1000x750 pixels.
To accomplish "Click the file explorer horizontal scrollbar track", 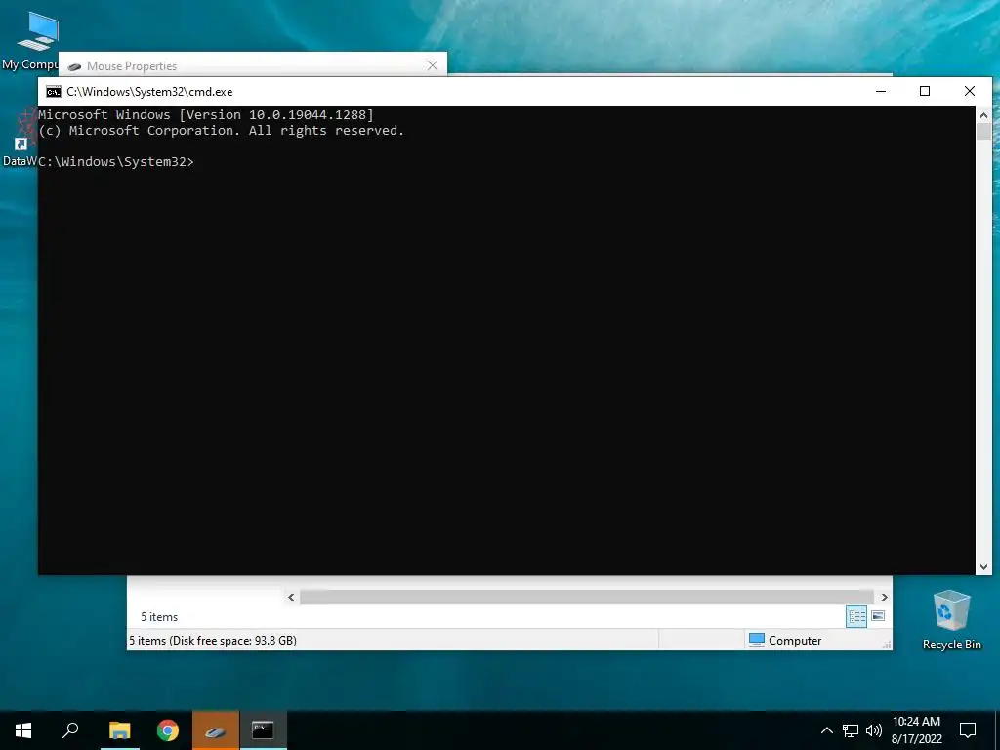I will pyautogui.click(x=587, y=597).
